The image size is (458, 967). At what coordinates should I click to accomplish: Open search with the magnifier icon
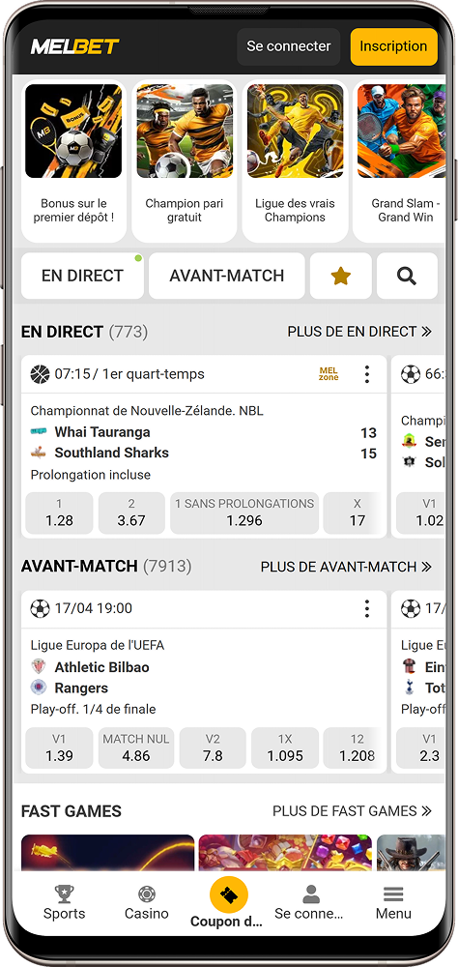tap(407, 276)
